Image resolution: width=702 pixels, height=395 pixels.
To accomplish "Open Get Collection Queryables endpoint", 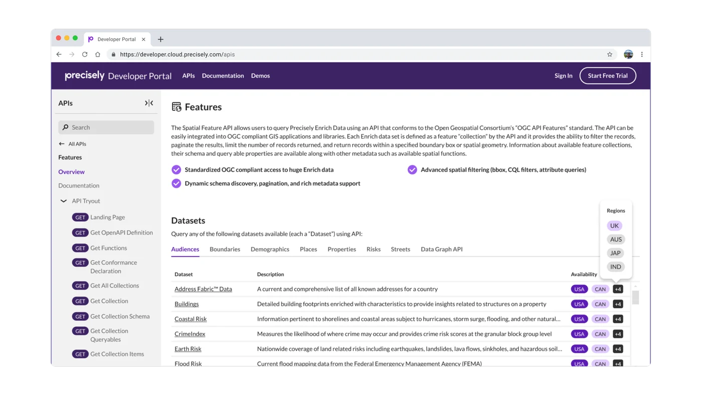I will point(109,335).
